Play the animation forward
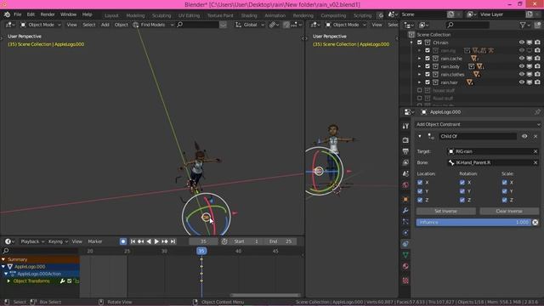 click(156, 241)
